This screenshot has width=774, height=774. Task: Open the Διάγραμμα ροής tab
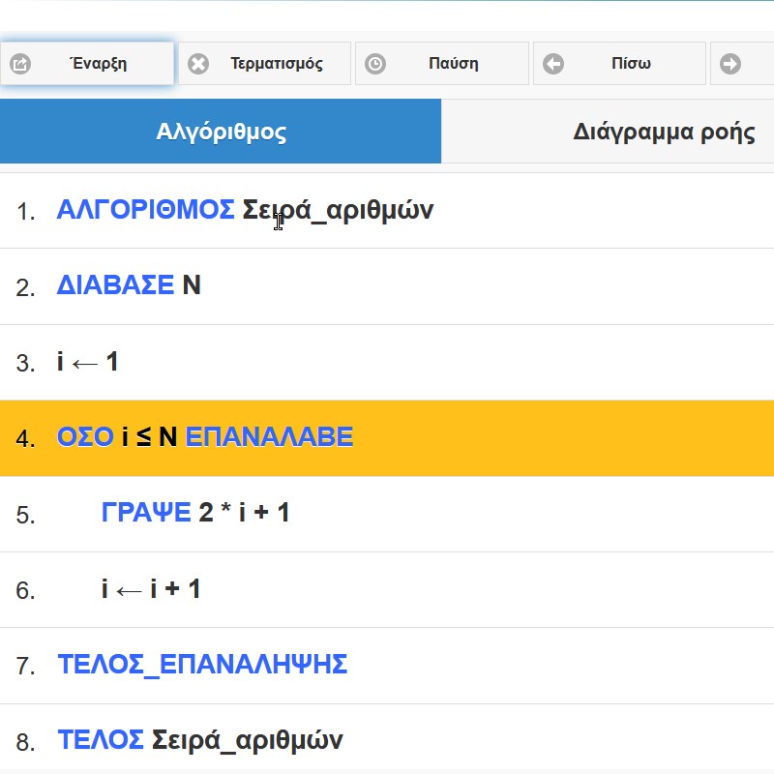coord(608,132)
